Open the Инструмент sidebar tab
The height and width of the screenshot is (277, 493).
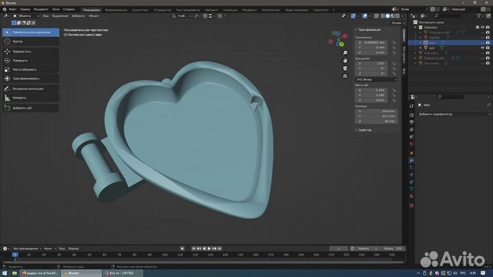[x=404, y=55]
